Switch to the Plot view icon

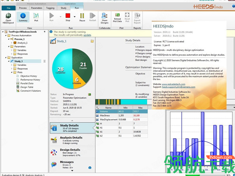pos(36,17)
